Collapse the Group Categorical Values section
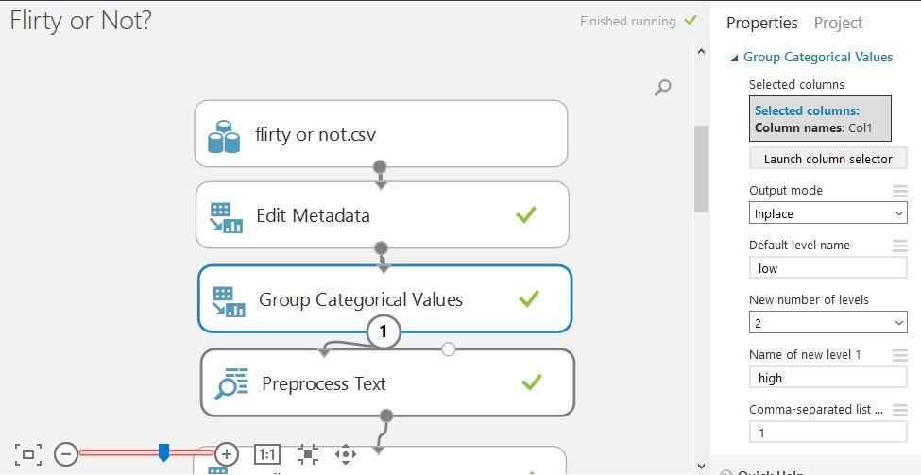Image resolution: width=921 pixels, height=475 pixels. [x=735, y=58]
